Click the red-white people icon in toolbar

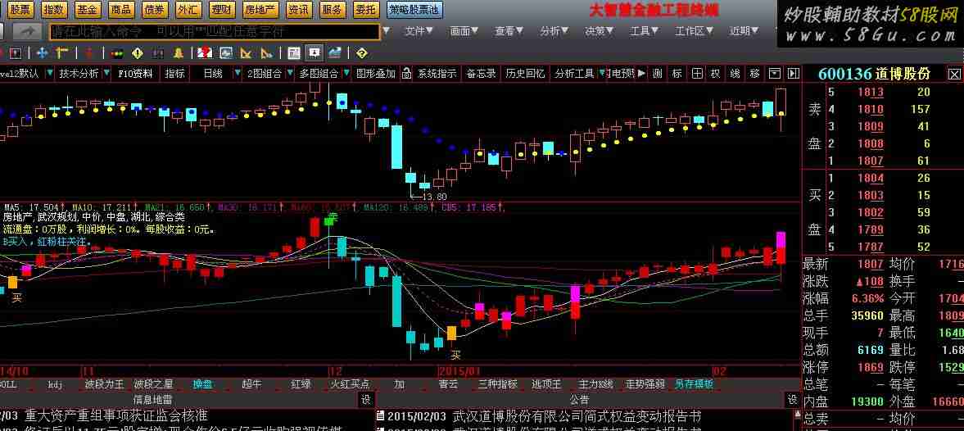point(205,53)
